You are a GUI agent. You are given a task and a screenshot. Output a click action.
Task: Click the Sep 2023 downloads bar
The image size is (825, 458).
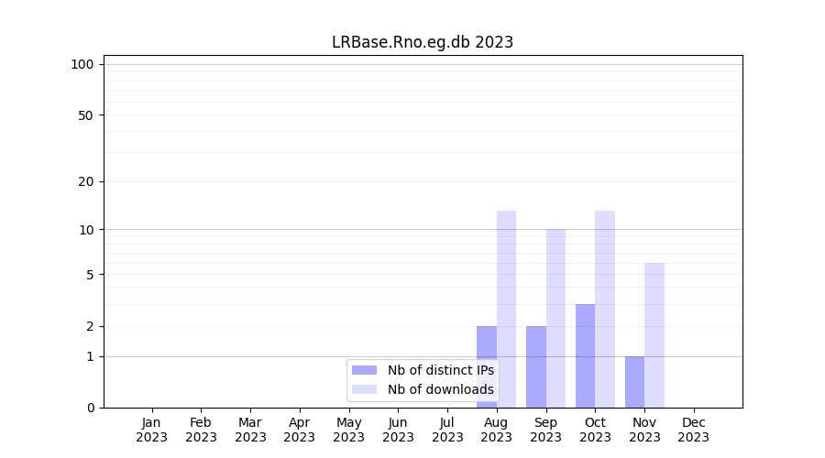tap(555, 318)
